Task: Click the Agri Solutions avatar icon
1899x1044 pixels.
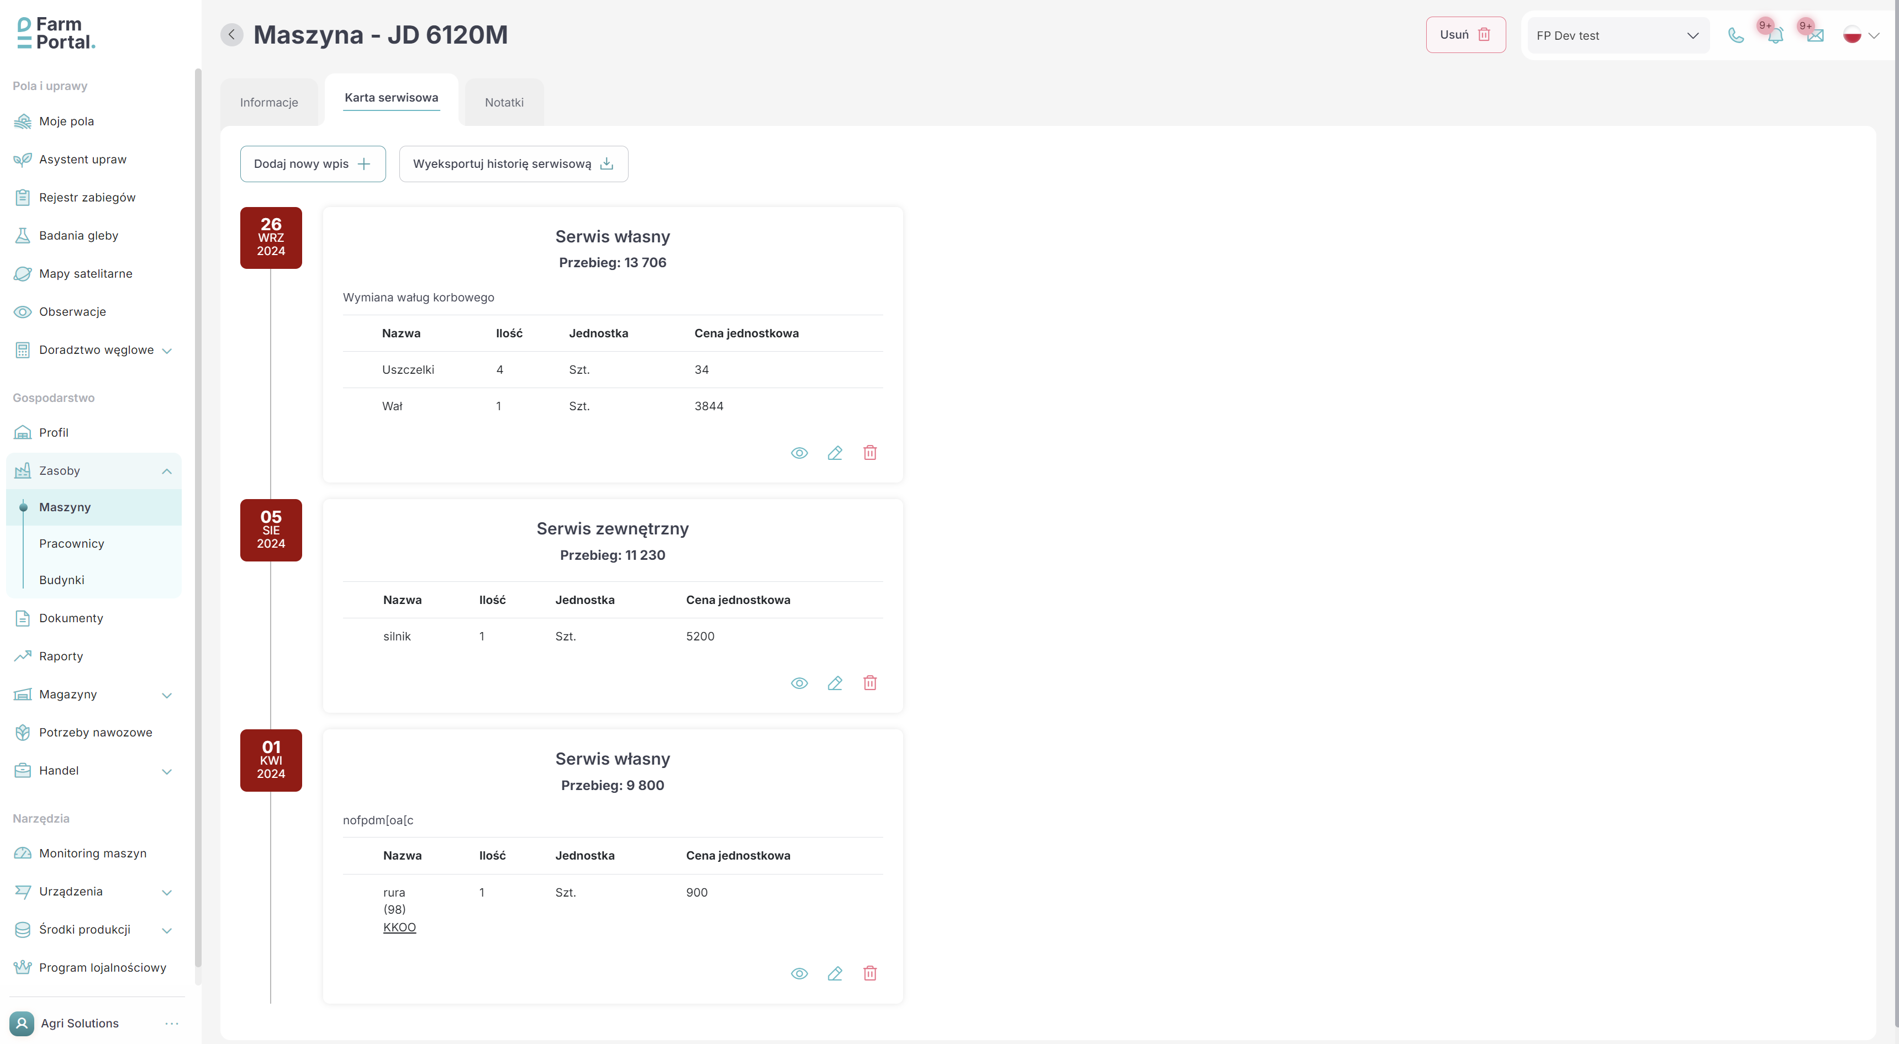Action: (22, 1024)
